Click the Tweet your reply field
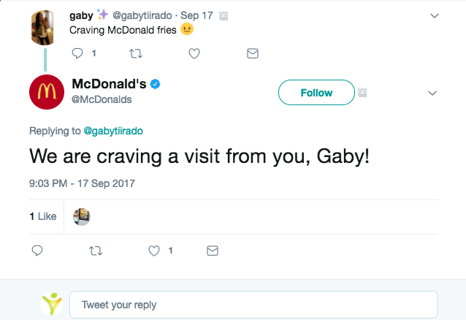466x320 pixels. (253, 304)
